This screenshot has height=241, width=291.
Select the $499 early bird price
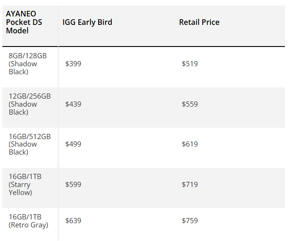pos(73,144)
